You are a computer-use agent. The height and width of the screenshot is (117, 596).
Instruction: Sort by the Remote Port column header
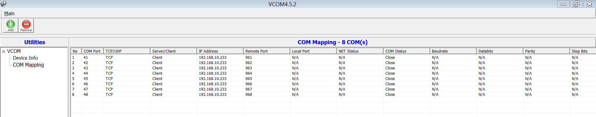click(267, 51)
